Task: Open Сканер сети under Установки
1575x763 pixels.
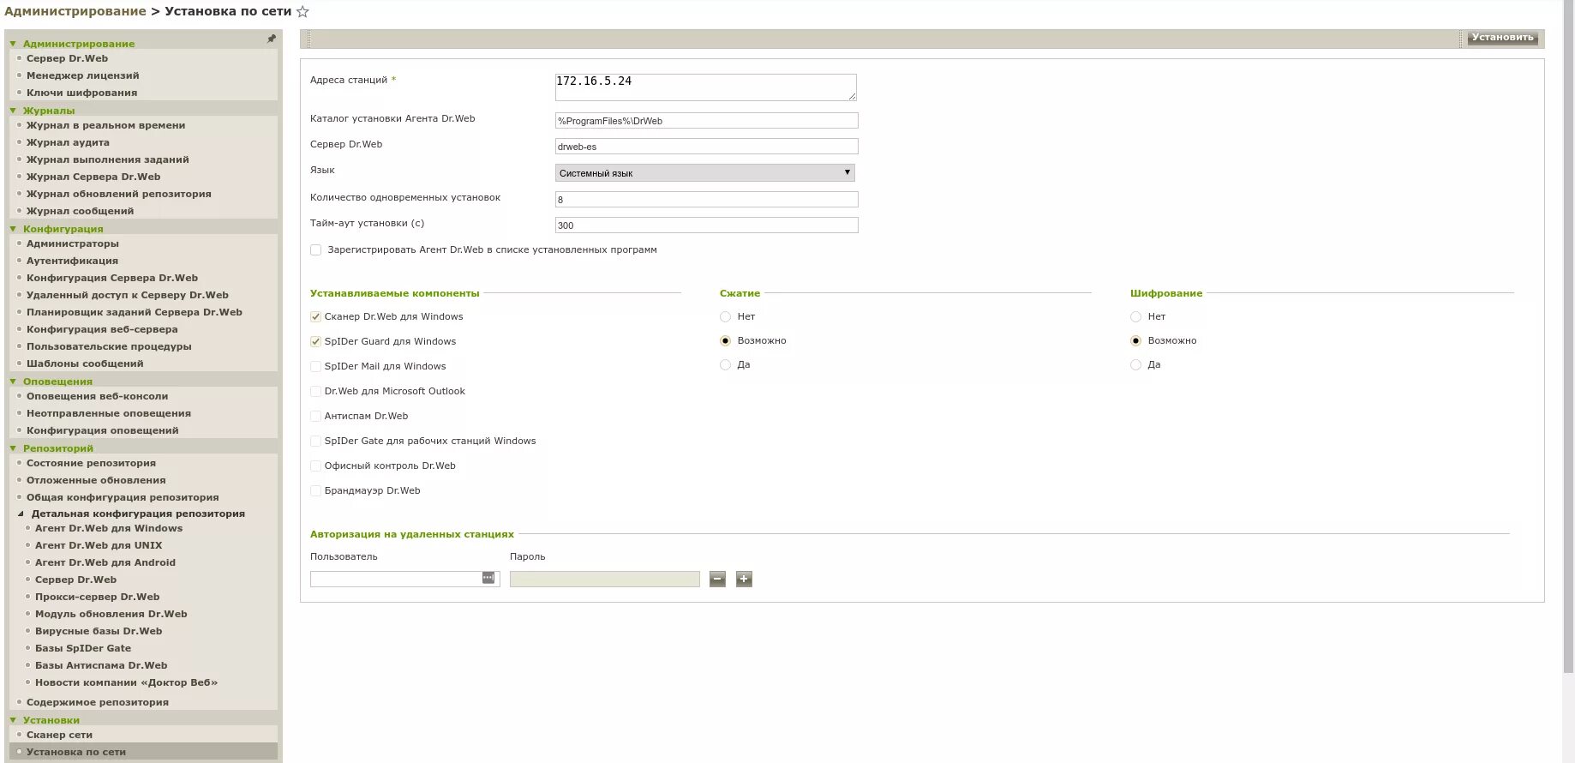Action: pos(59,735)
